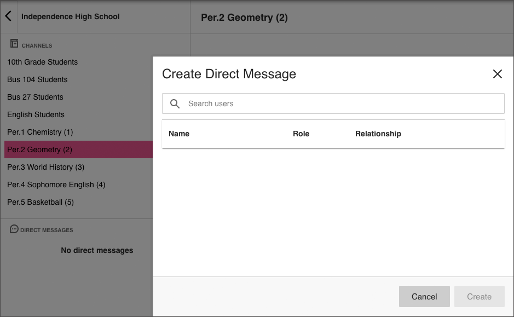Click the Name column header
This screenshot has height=317, width=514.
pos(179,134)
